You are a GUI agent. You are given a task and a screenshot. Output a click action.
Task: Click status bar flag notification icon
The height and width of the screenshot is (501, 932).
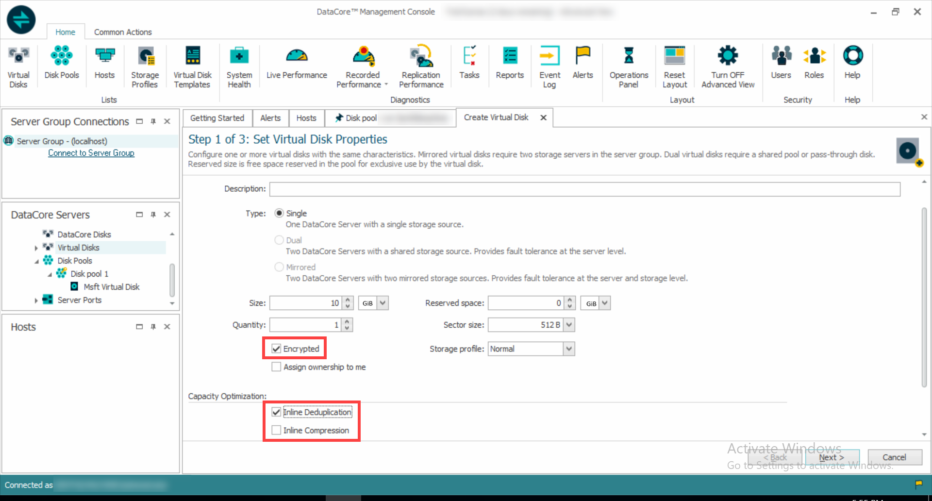point(918,484)
